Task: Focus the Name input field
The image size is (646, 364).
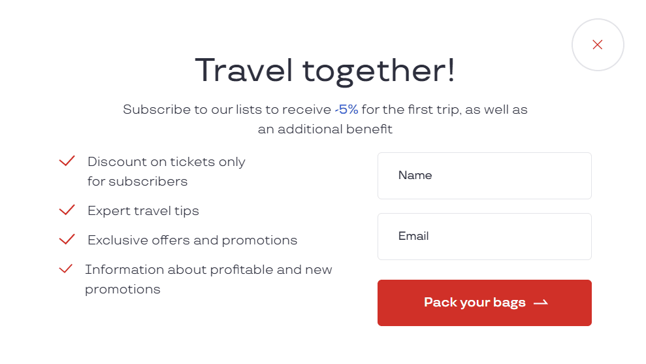Action: tap(484, 176)
